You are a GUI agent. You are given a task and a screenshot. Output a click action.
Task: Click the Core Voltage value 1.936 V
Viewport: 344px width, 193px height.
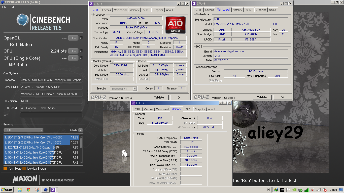coord(154,32)
